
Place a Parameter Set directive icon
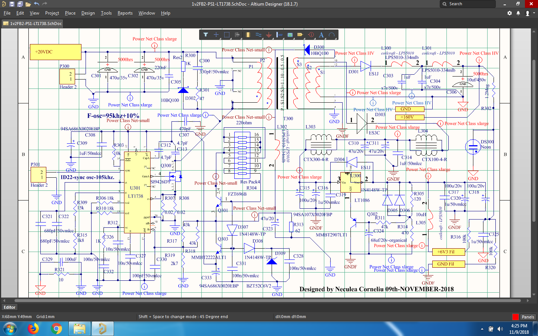(x=311, y=35)
